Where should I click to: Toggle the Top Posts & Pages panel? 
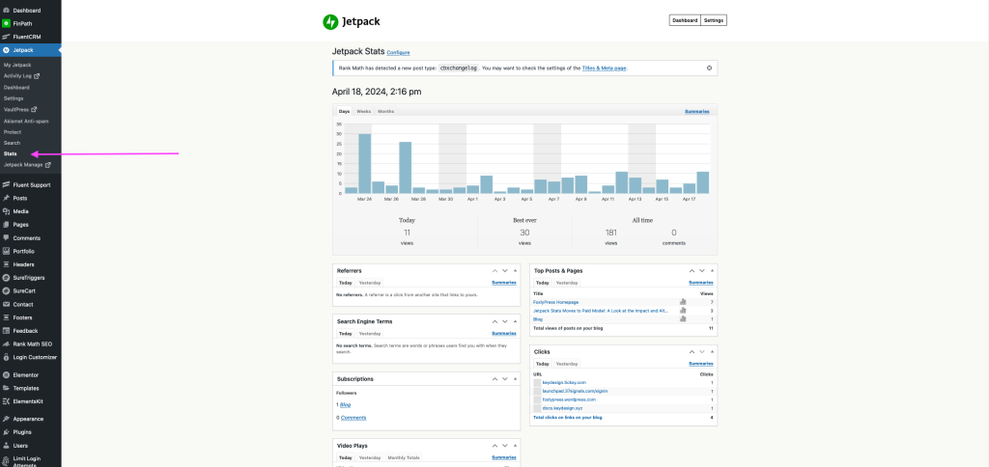coord(712,271)
